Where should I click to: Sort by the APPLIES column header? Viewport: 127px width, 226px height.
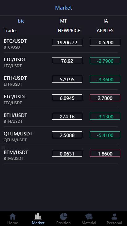[x=105, y=30]
